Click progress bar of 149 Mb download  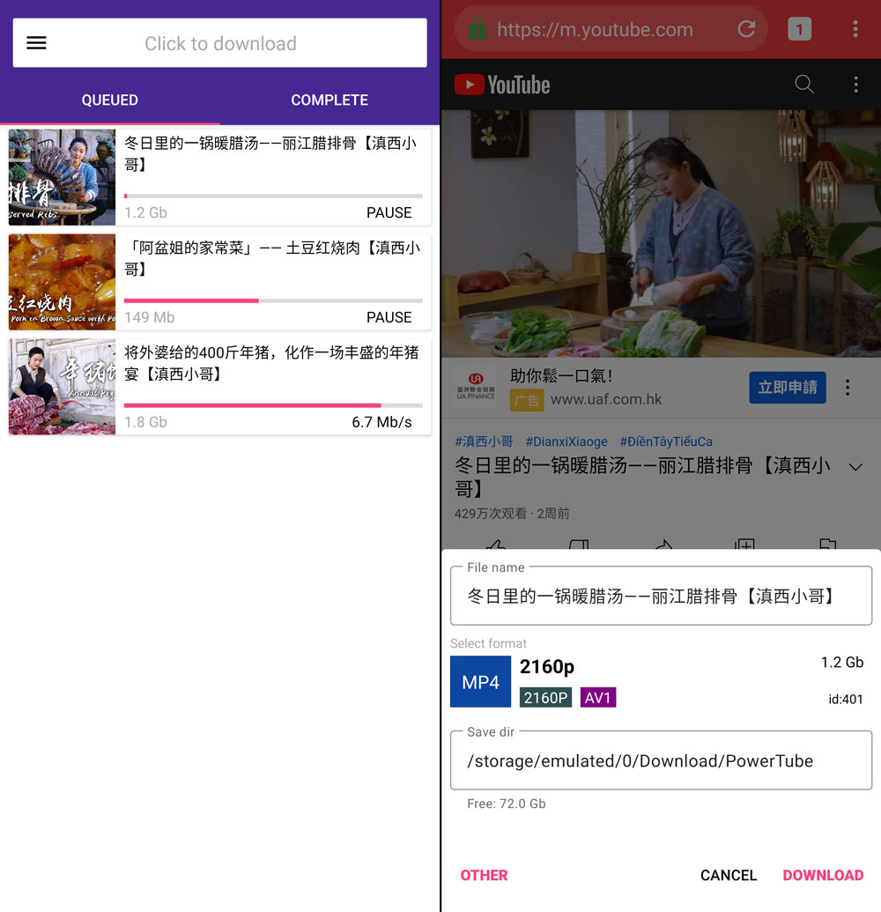[x=273, y=300]
